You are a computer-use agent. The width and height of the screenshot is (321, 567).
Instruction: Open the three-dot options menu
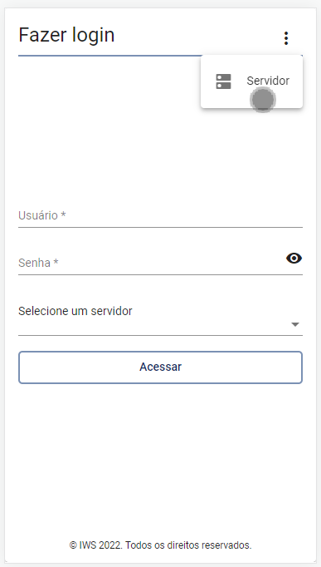point(286,38)
